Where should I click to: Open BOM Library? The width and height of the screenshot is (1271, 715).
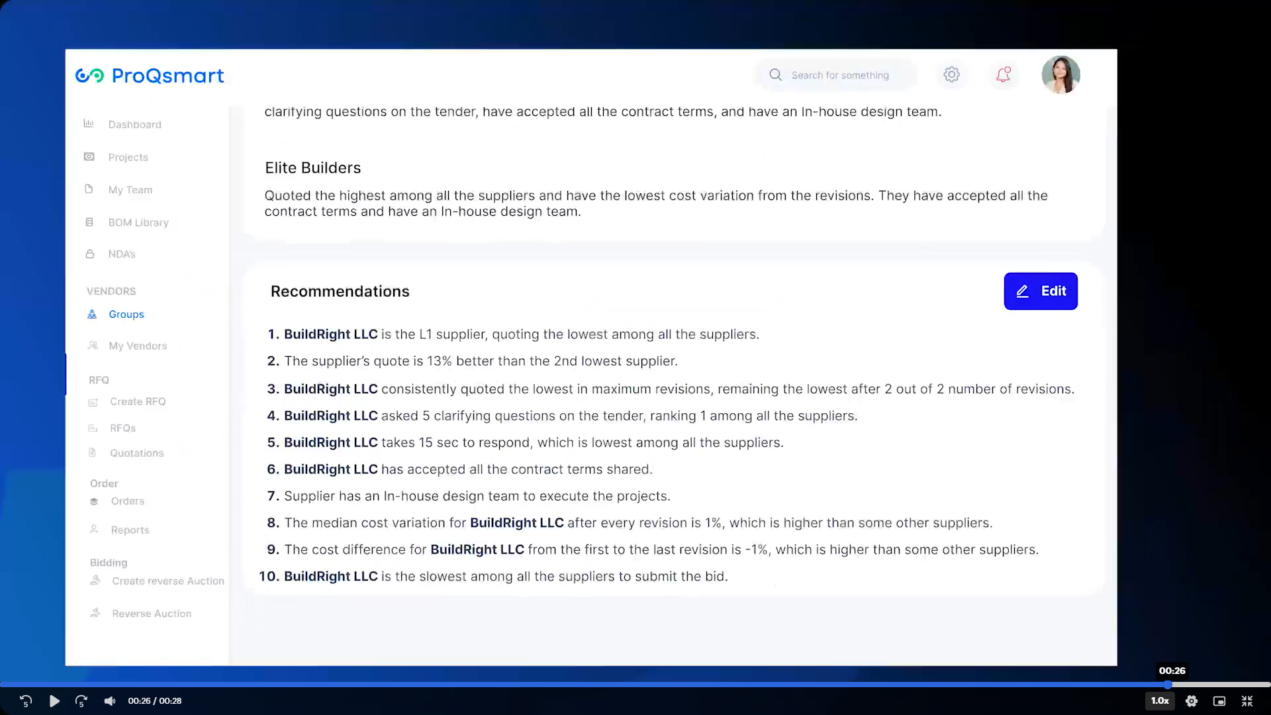click(138, 222)
